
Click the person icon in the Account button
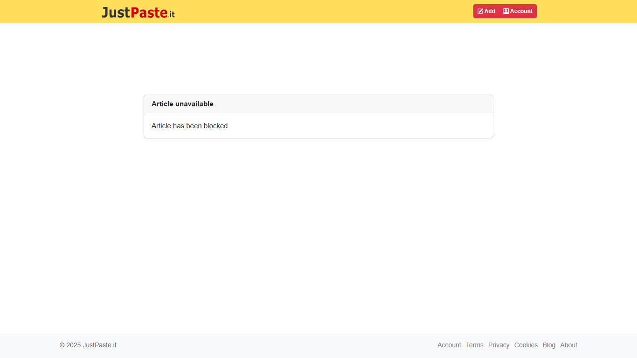pos(505,11)
